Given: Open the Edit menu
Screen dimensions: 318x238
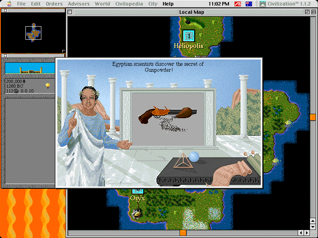Looking at the screenshot, I should pyautogui.click(x=36, y=4).
